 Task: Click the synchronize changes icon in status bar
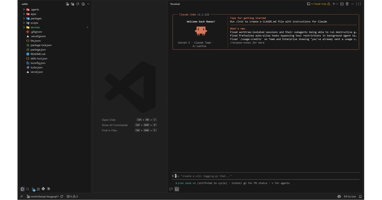[x=62, y=197]
